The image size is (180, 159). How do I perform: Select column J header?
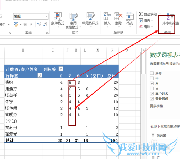[68, 50]
